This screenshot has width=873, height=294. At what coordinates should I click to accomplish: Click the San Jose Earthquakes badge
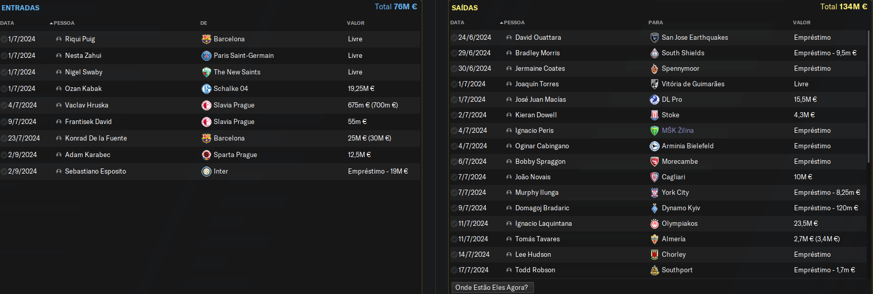coord(655,37)
